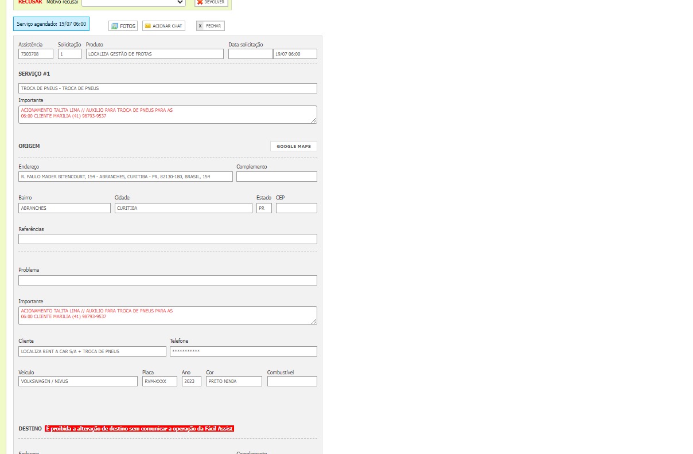Click the Problema field
Viewport: 693px width, 454px height.
point(168,280)
